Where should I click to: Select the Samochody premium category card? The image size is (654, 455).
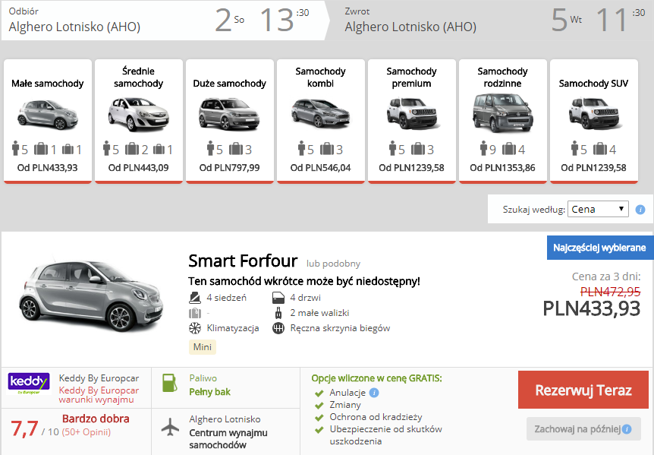(x=412, y=121)
